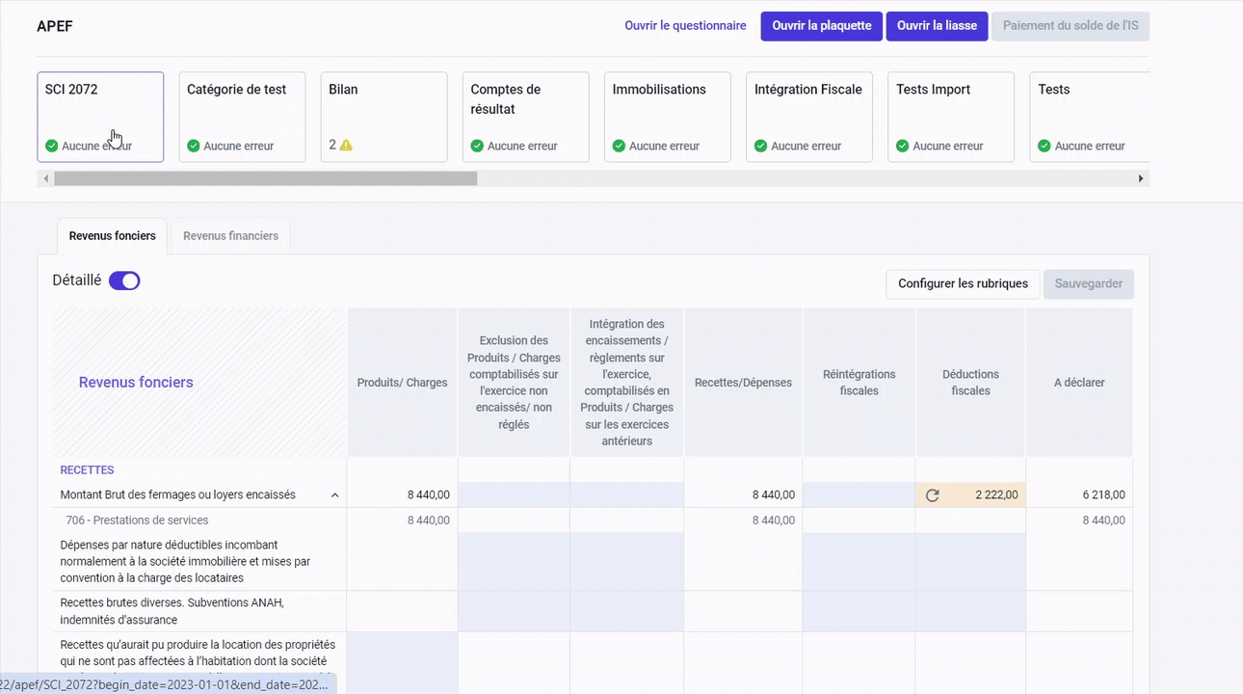Click the Réintégrations fiscales cell for Montant Brut

click(x=859, y=495)
